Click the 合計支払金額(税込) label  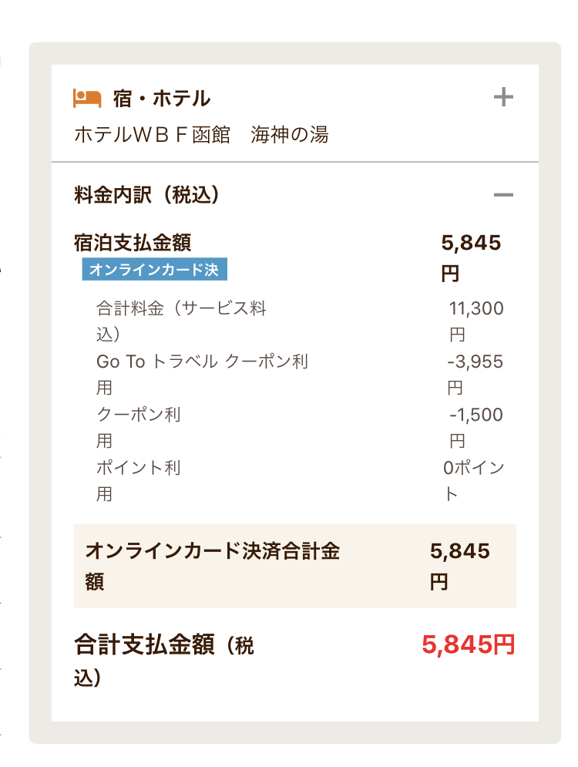point(164,660)
